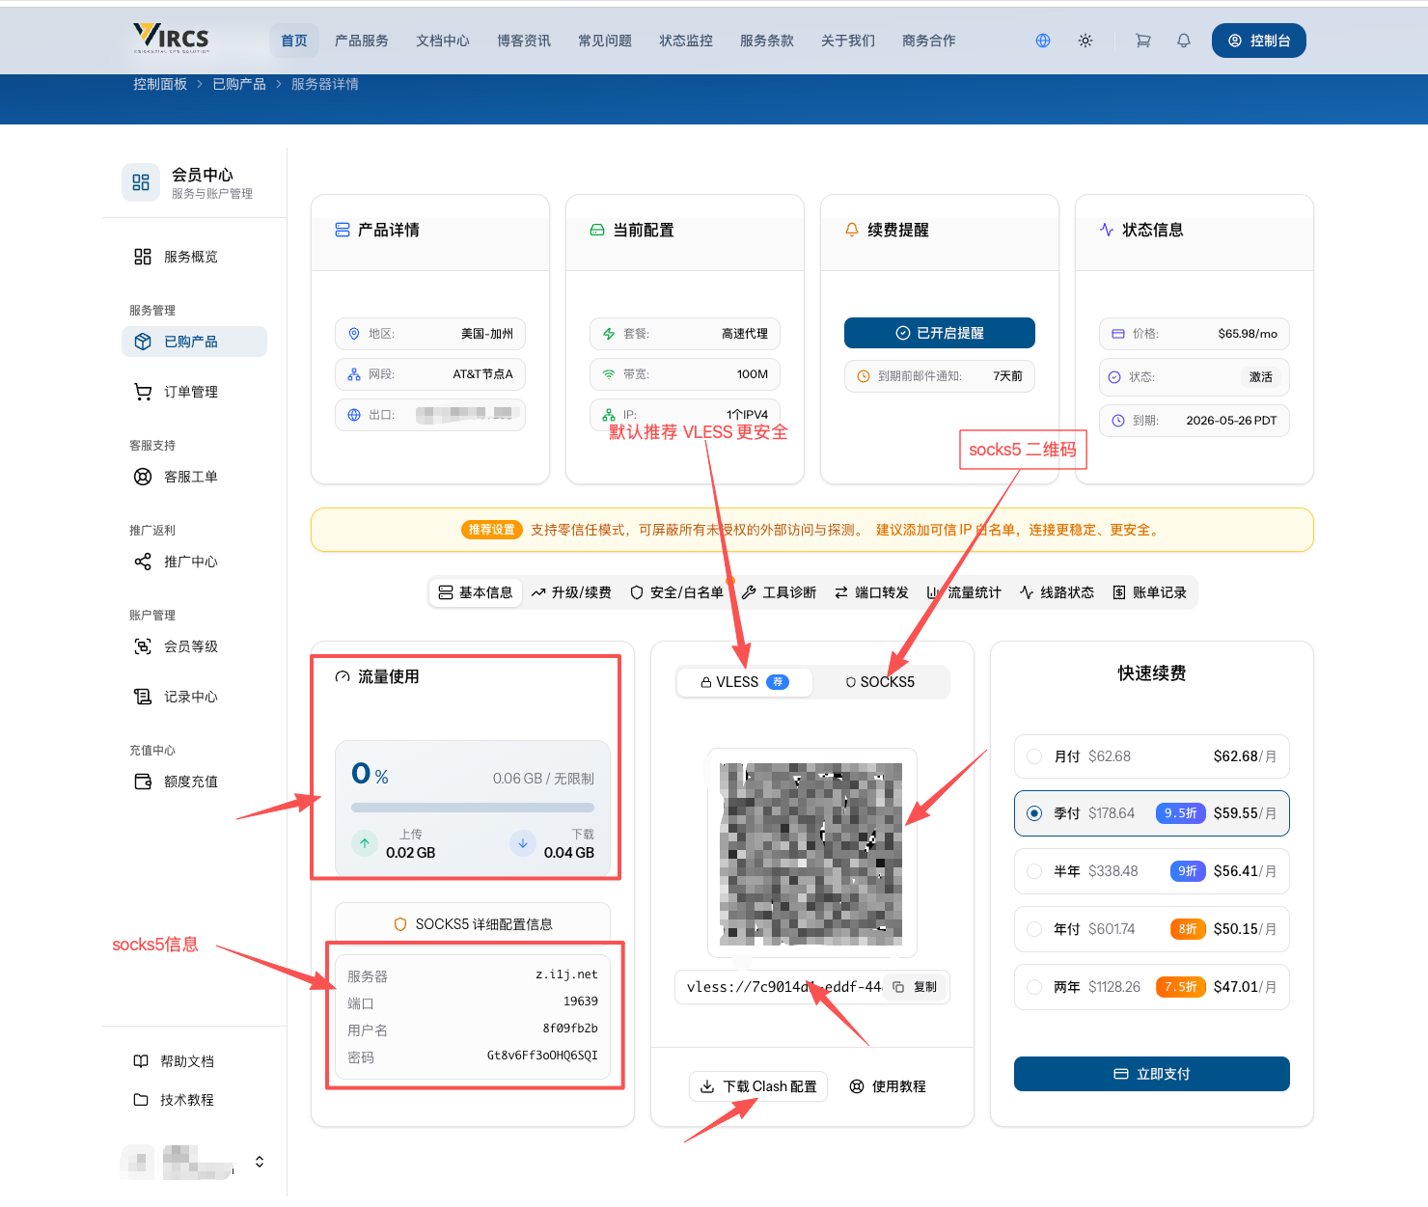Open the 常见问题 menu item
The width and height of the screenshot is (1428, 1207).
[x=605, y=41]
